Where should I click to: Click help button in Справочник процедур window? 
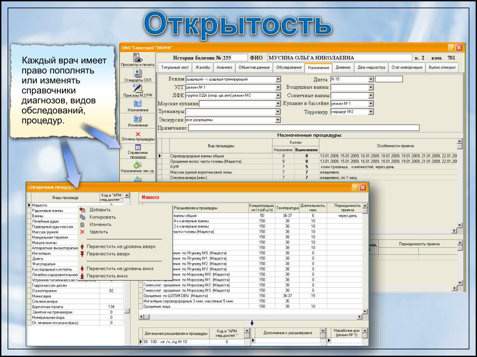(x=355, y=187)
